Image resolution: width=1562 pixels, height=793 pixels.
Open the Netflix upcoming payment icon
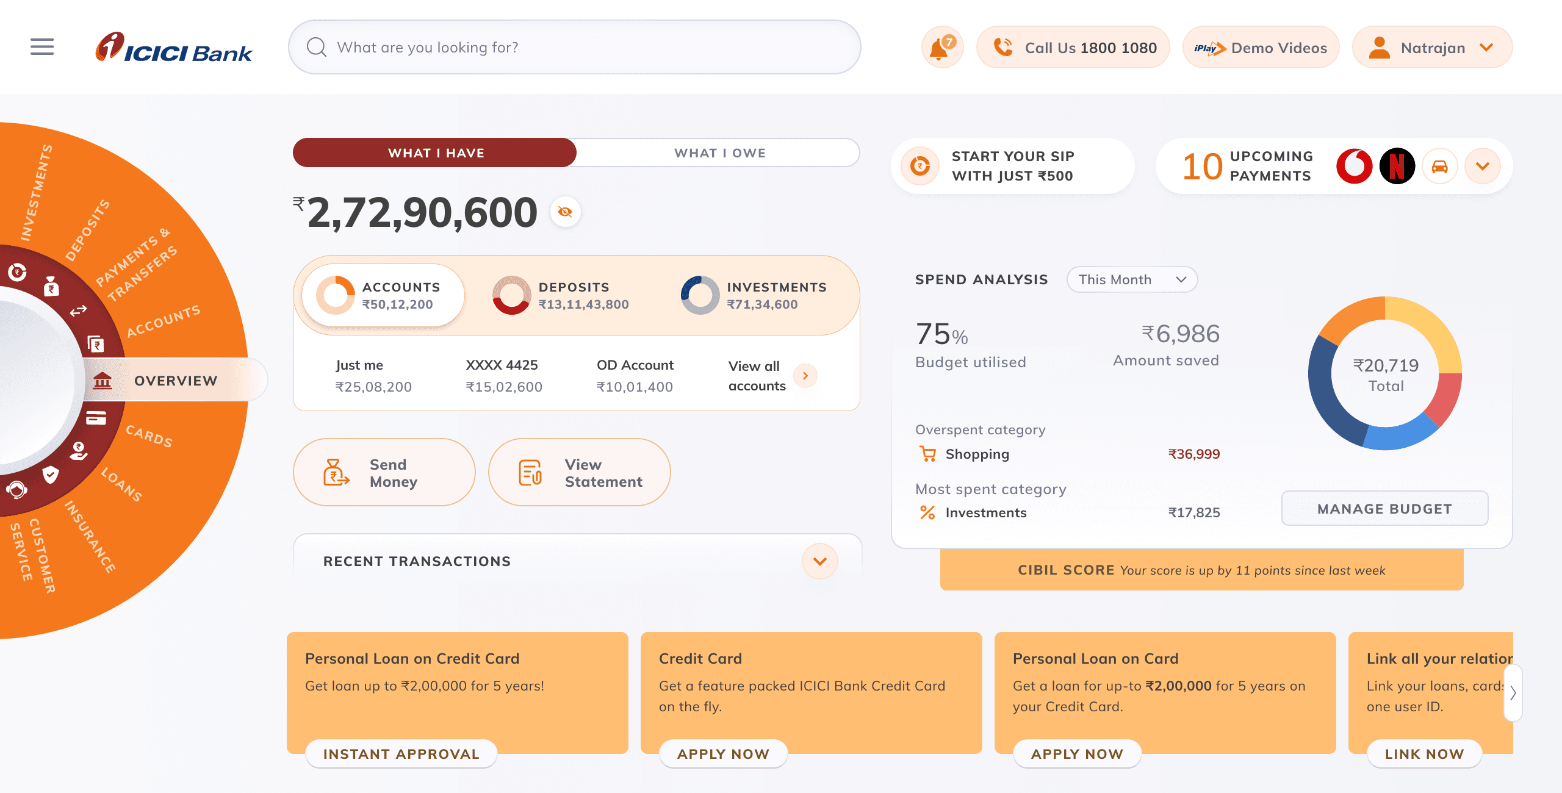[1398, 165]
